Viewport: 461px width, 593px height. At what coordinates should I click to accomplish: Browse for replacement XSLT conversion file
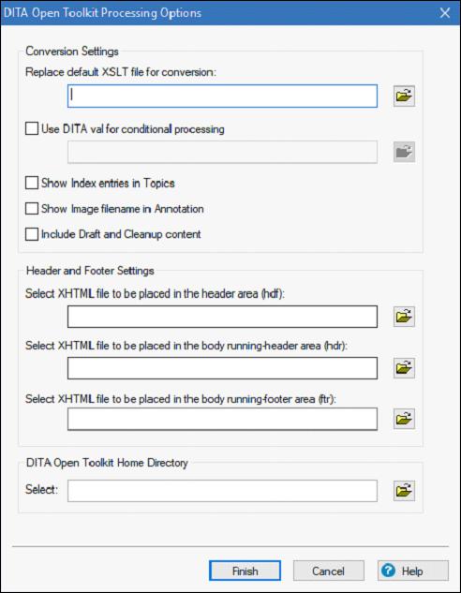(404, 96)
